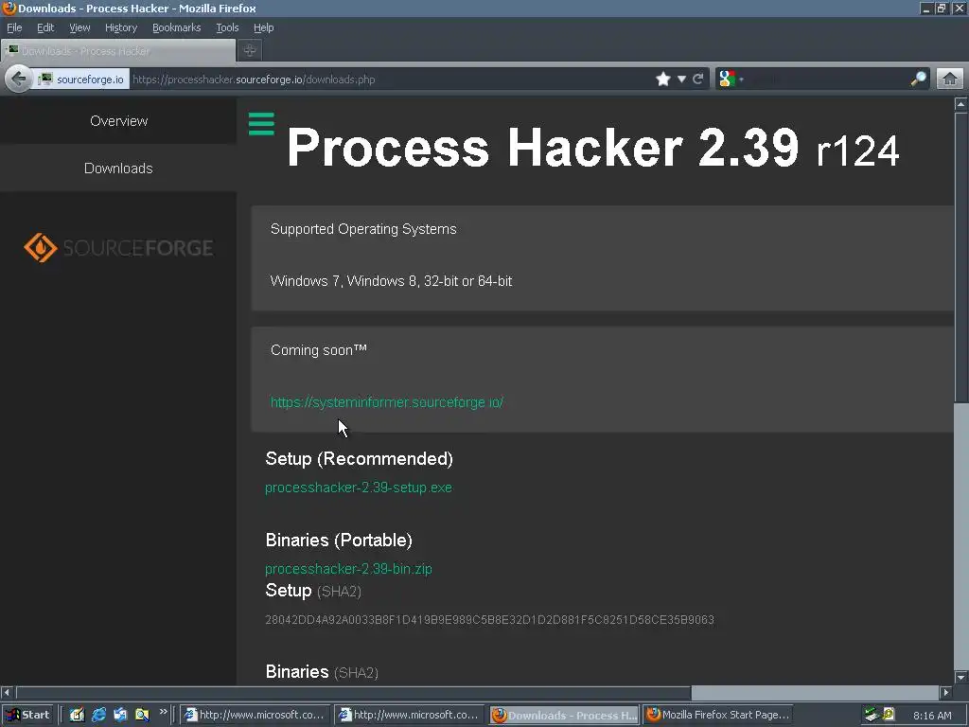Click the magnifier search icon
The image size is (969, 727).
[919, 79]
